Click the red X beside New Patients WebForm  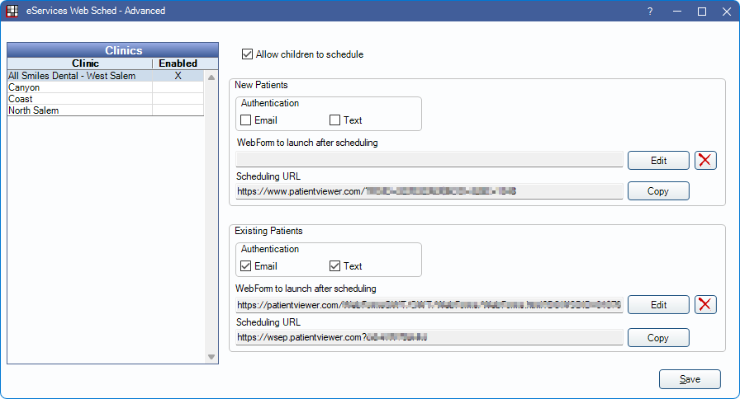pyautogui.click(x=705, y=160)
